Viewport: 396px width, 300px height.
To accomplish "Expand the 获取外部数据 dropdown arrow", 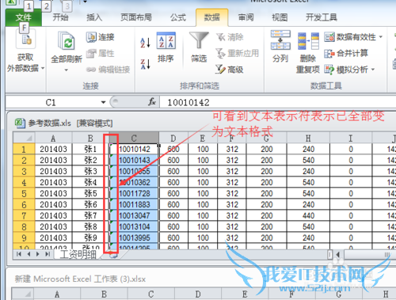I will click(43, 69).
